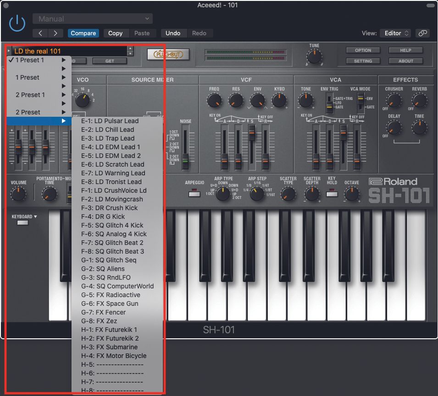Click the power icon top left
Image resolution: width=438 pixels, height=396 pixels.
[17, 23]
